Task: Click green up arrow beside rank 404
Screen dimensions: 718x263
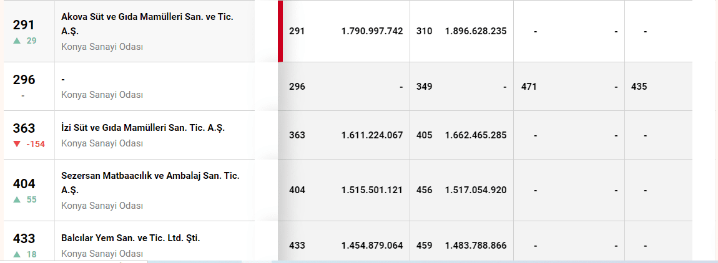Action: 17,199
